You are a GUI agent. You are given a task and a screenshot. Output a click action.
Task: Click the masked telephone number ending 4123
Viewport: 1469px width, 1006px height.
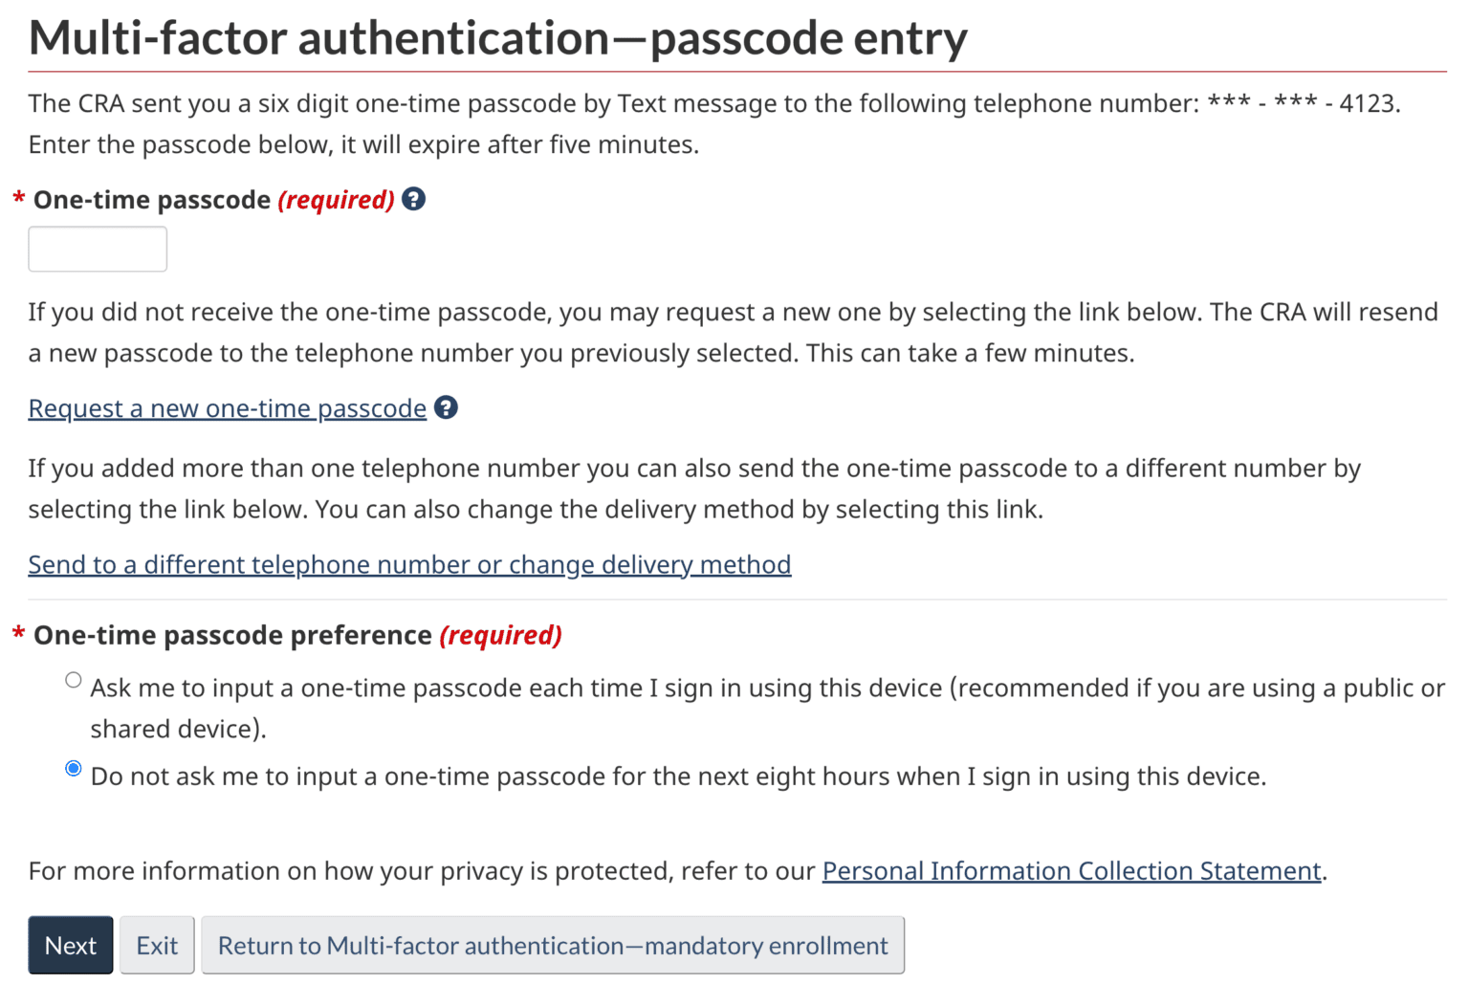click(x=1302, y=103)
